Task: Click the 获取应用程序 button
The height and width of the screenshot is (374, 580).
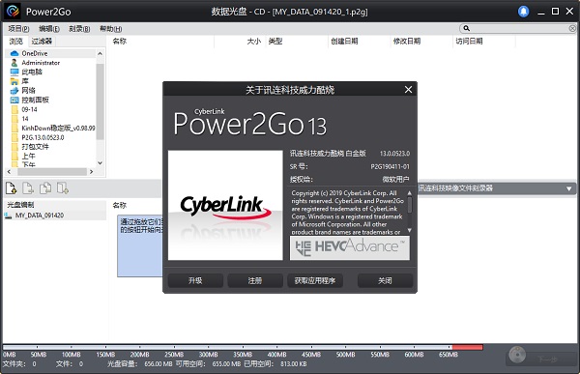Action: tap(315, 281)
